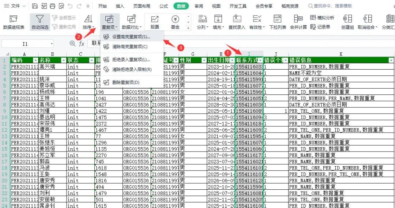The width and height of the screenshot is (395, 208).
Task: Click the 股票 stock icon
Action: pyautogui.click(x=155, y=22)
